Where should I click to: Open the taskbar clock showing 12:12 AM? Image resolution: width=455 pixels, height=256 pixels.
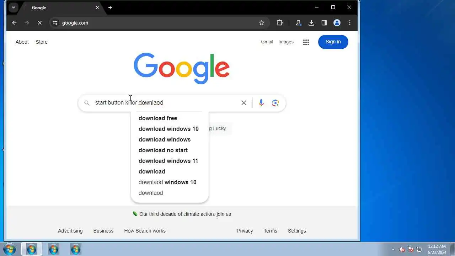pyautogui.click(x=437, y=249)
